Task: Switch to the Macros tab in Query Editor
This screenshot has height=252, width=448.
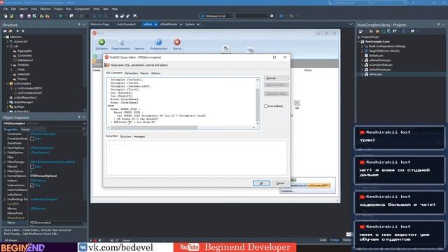Action: point(145,73)
